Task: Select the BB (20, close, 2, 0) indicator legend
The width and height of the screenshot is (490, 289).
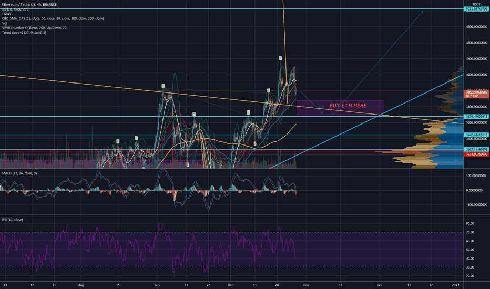Action: [16, 9]
